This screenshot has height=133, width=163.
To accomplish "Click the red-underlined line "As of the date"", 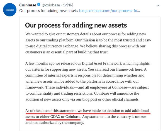I will [x=87, y=110].
